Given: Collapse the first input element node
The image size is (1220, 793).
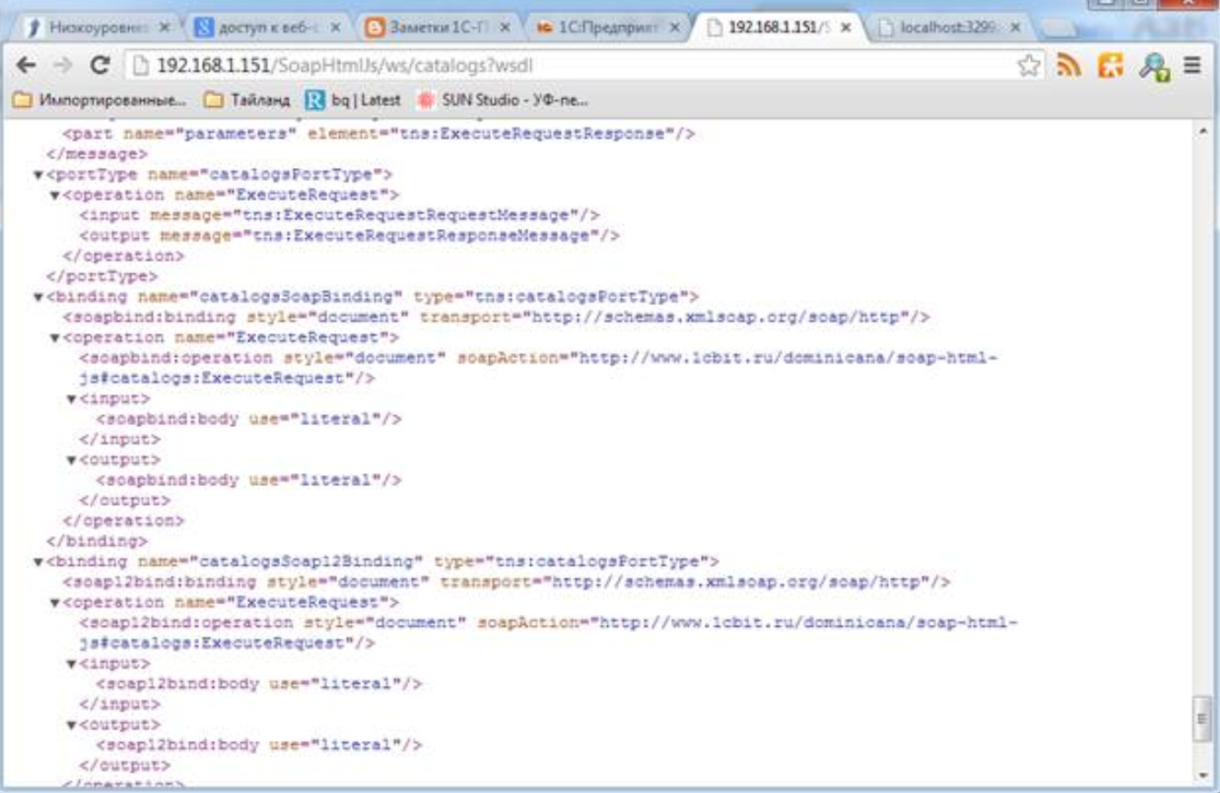Looking at the screenshot, I should point(71,400).
